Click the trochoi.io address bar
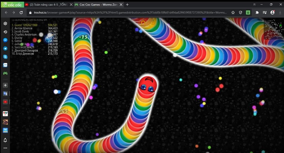Viewport: 284px width, 153px height. (x=130, y=12)
